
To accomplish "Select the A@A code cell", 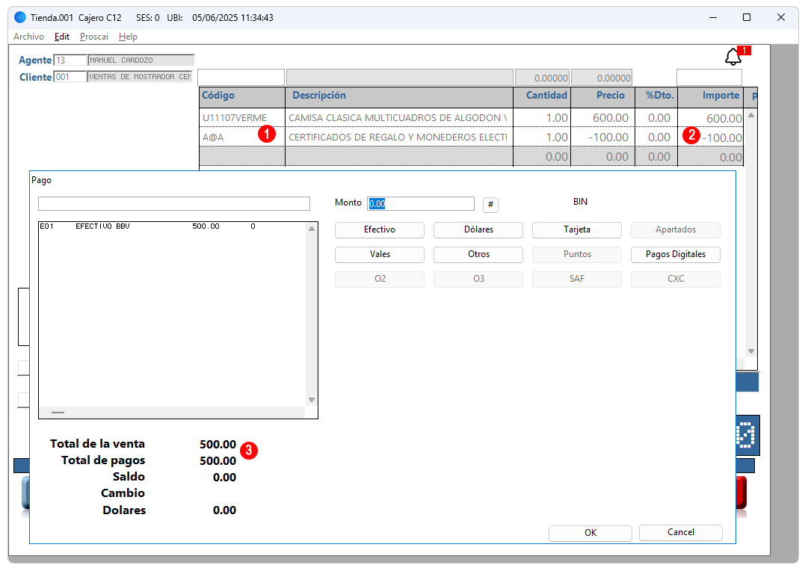I will (x=242, y=138).
